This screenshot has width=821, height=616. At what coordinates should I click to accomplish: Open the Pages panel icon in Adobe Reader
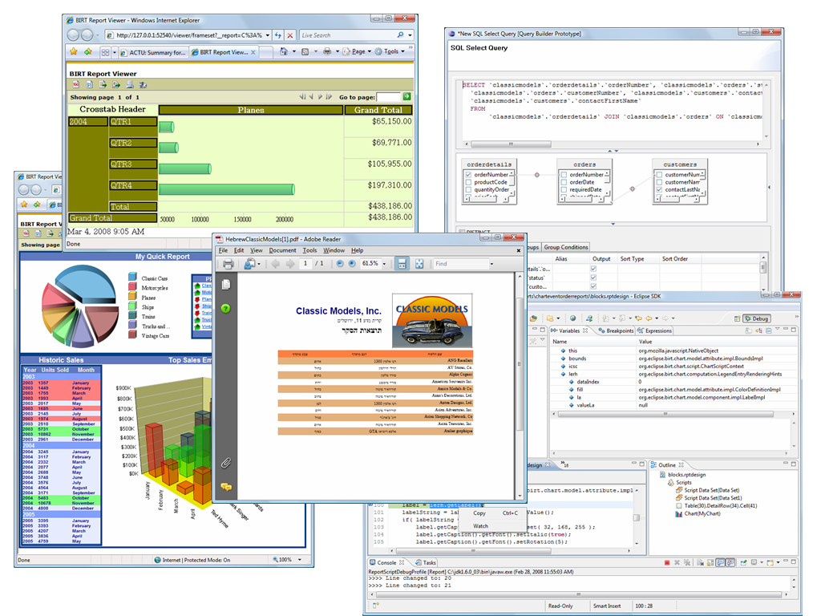[226, 285]
